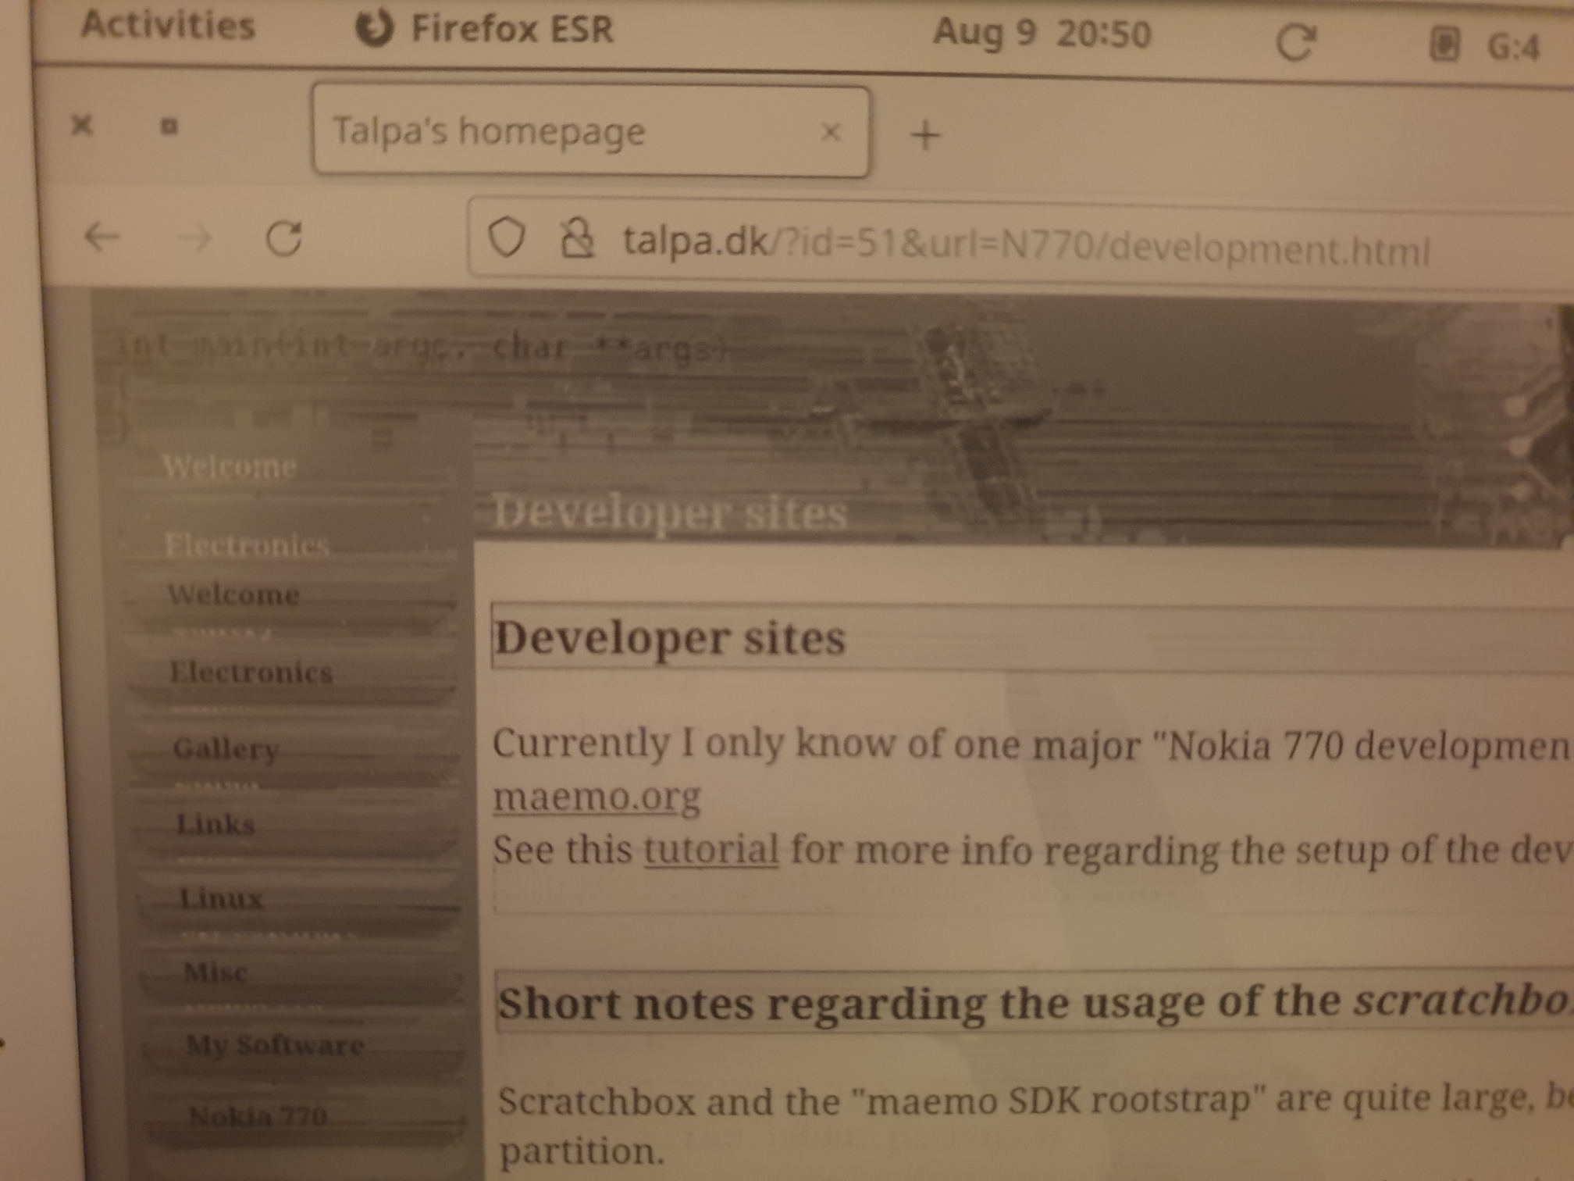
Task: Open the My Software sidebar entry
Action: pos(275,1045)
